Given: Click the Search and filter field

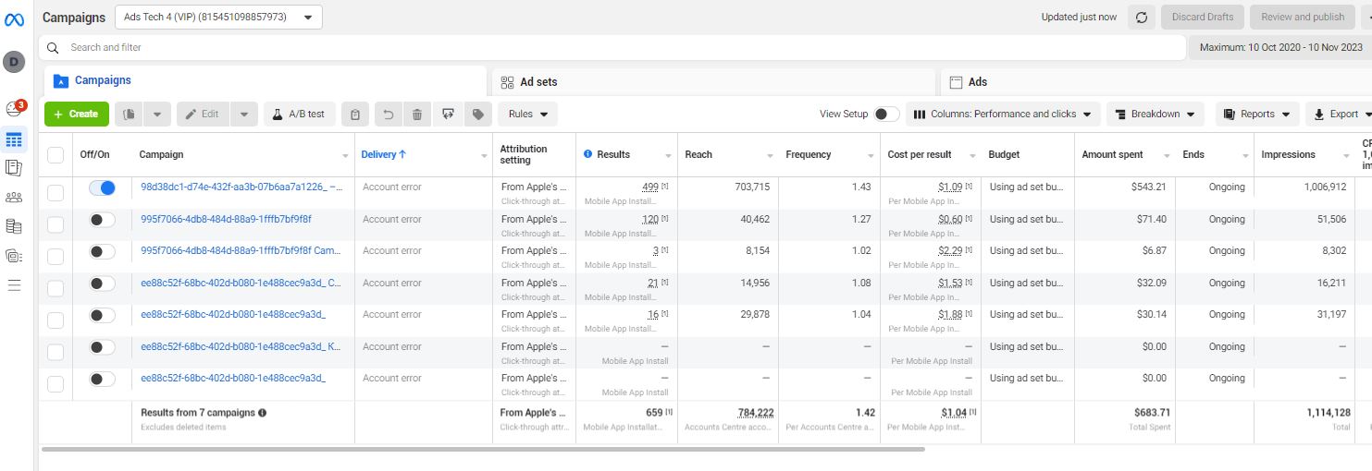Looking at the screenshot, I should (x=612, y=47).
